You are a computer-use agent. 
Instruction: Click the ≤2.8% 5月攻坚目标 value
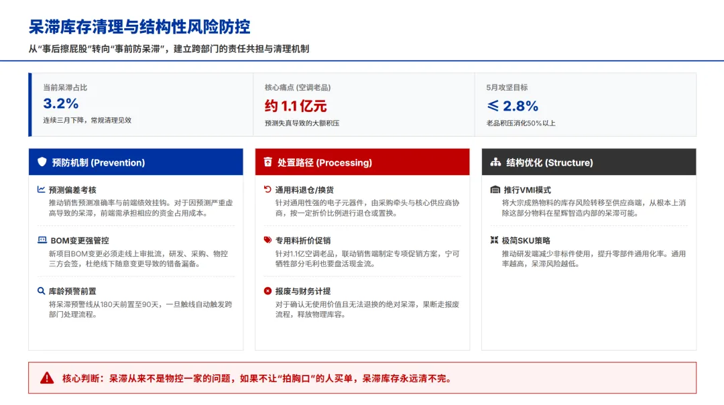coord(513,106)
